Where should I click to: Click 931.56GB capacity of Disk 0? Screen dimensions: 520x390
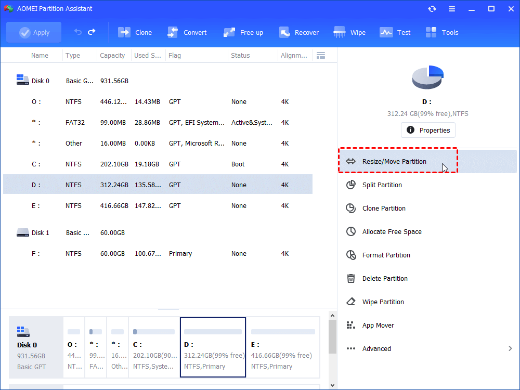[x=114, y=81]
